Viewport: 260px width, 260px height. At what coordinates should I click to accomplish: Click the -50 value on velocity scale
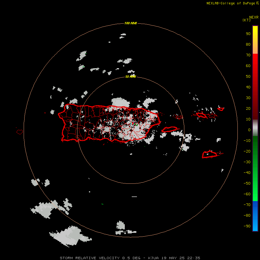tap(247, 183)
